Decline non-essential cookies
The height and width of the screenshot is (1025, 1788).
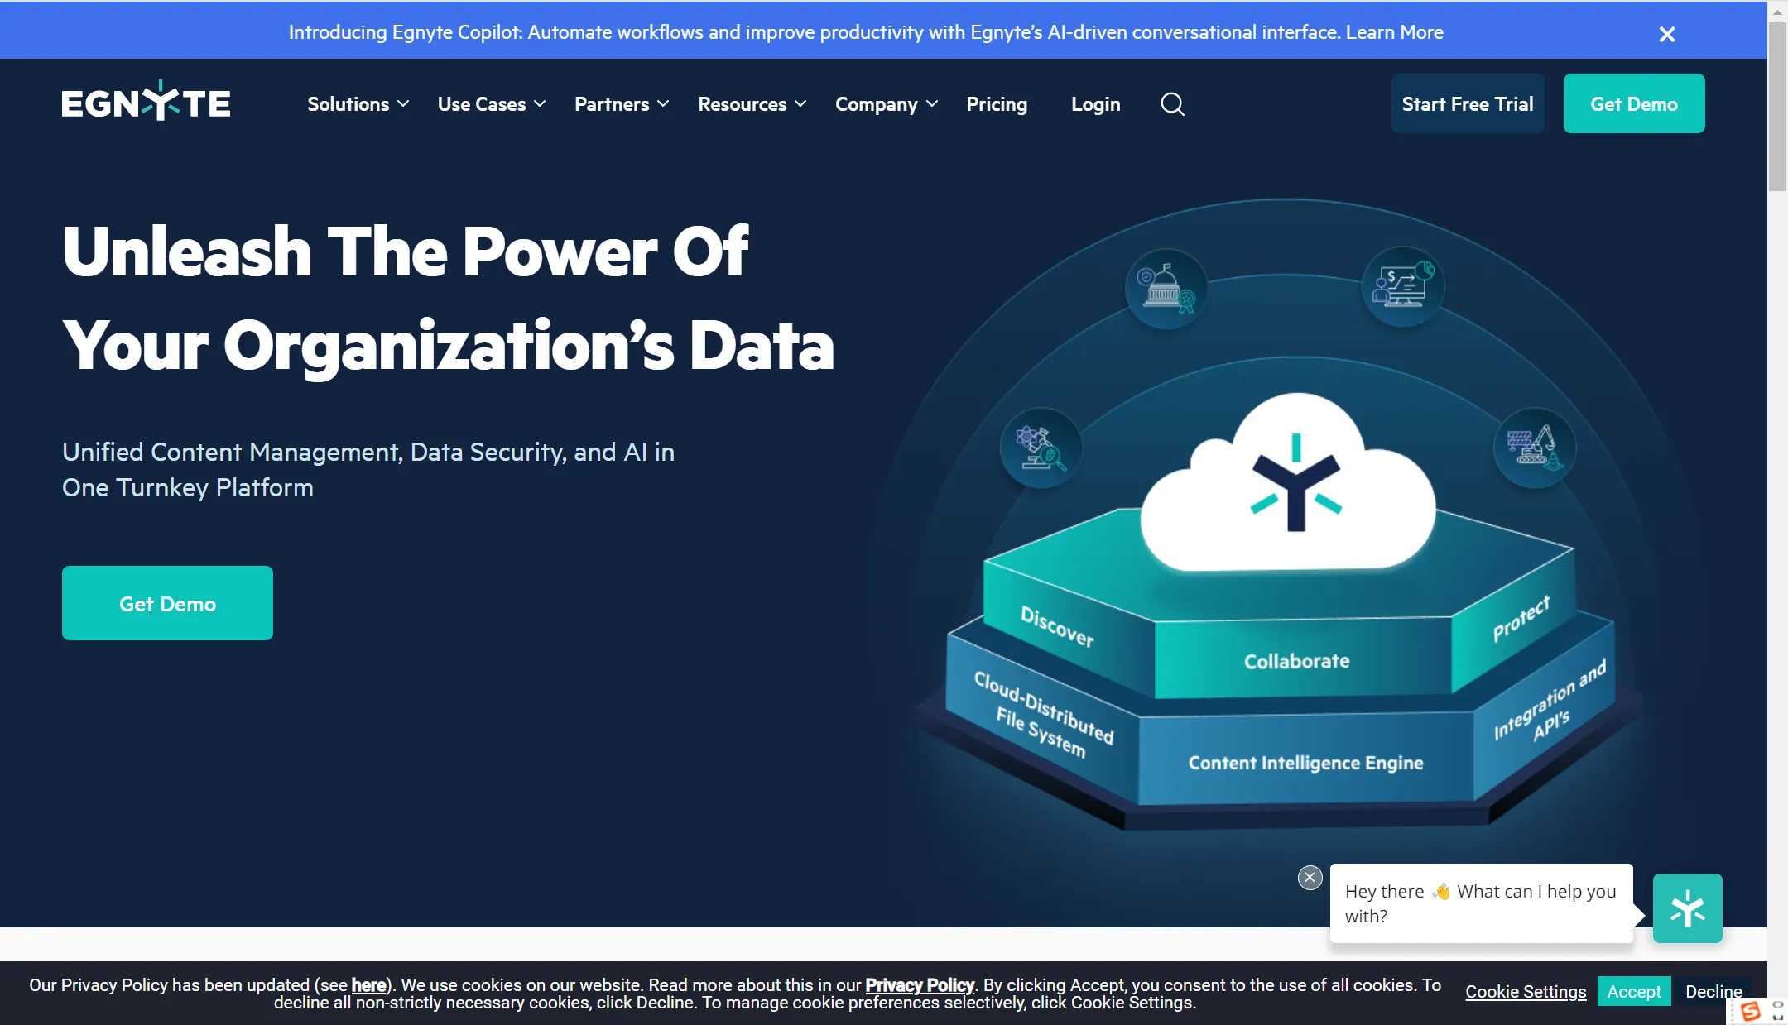pyautogui.click(x=1713, y=991)
